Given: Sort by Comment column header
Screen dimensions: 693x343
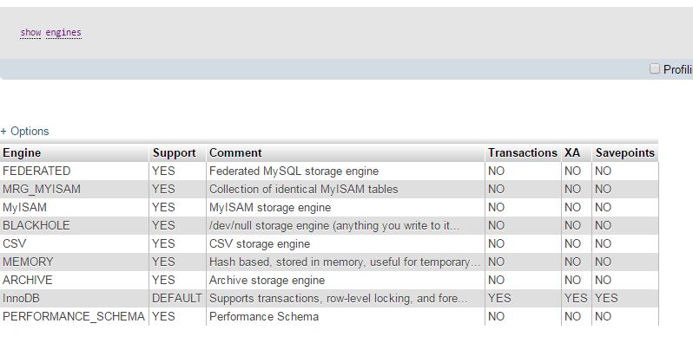Looking at the screenshot, I should coord(235,153).
